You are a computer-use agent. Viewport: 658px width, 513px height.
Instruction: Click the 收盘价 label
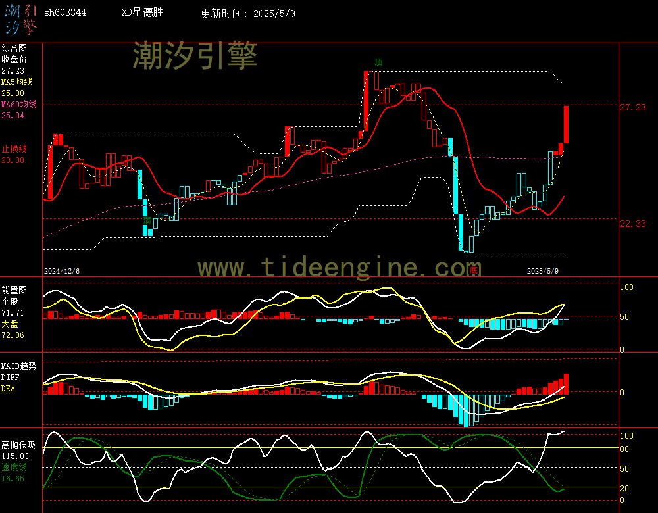coord(14,60)
